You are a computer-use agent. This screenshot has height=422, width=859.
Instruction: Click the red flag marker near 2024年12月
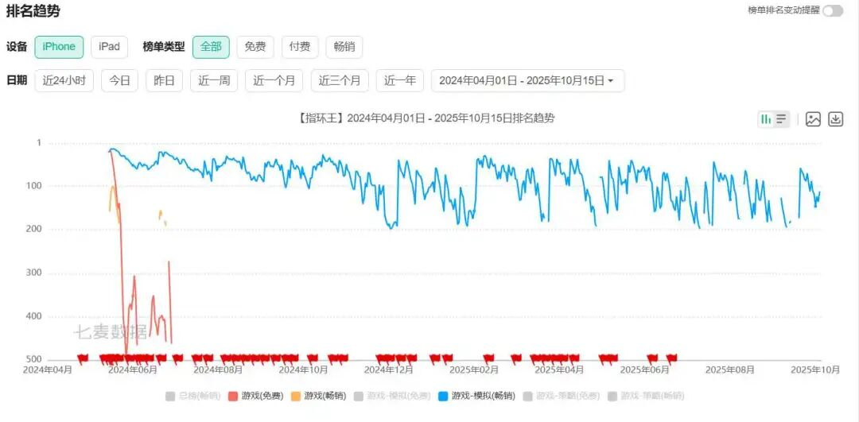tap(384, 358)
